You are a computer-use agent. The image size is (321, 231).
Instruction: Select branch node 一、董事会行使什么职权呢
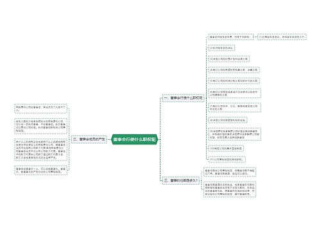tap(183, 98)
